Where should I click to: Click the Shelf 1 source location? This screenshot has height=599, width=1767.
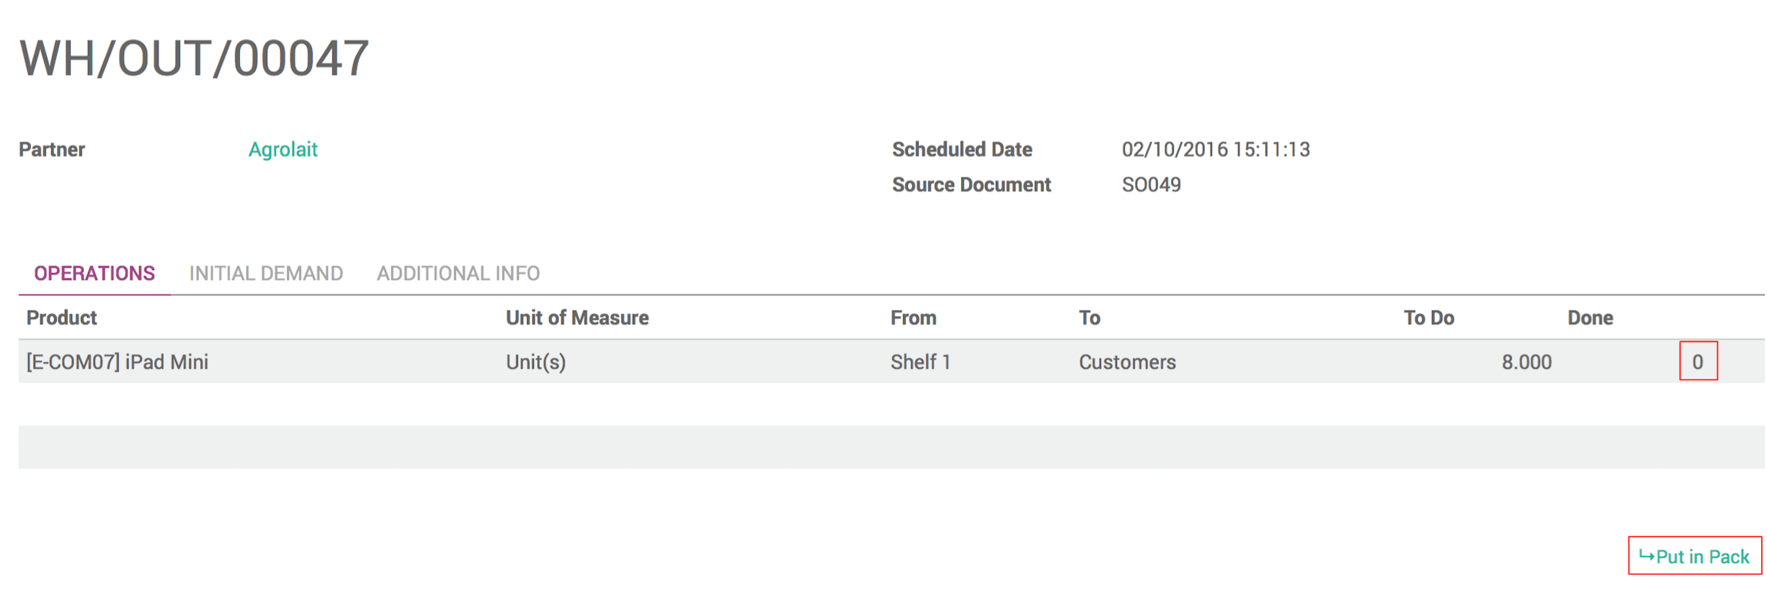coord(920,362)
